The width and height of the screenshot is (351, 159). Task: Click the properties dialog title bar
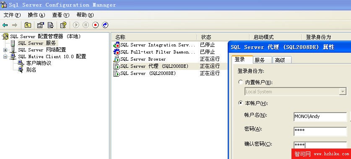[290, 47]
